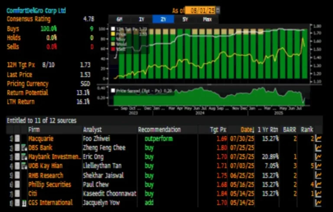Viewport: 333px width, 212px height.
Task: Tick the checkbox for Phillip Securities row
Action: (x=17, y=184)
